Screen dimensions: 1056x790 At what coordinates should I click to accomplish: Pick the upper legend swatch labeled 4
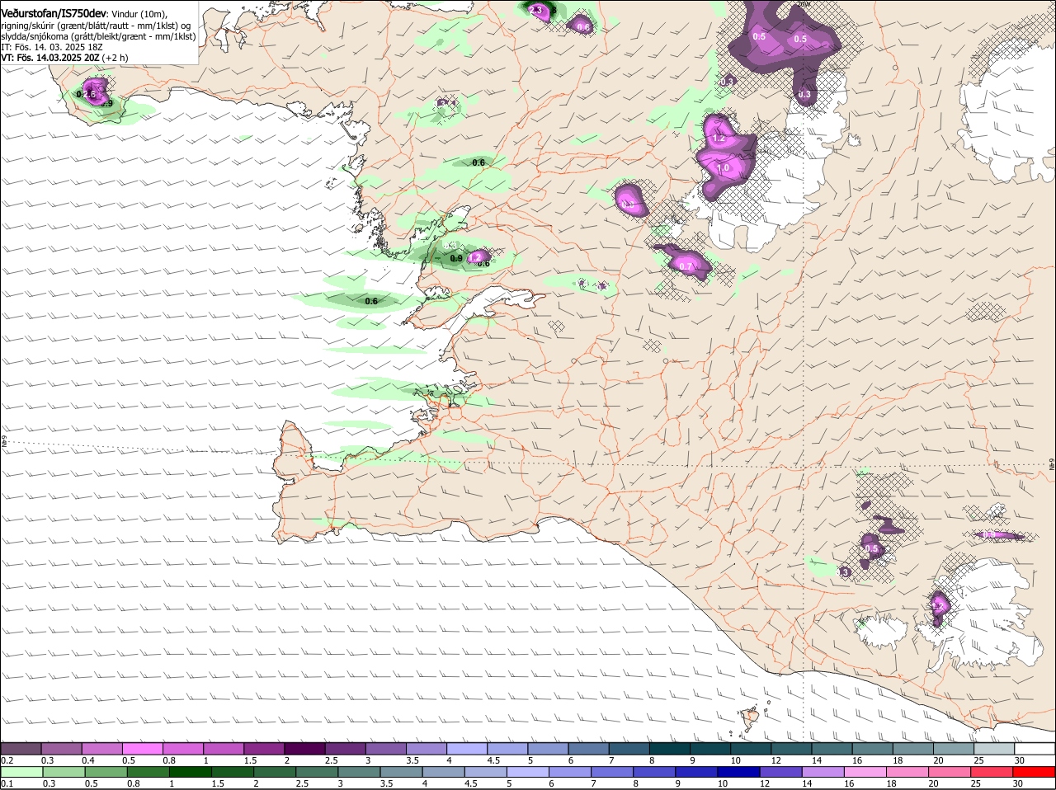click(x=467, y=748)
